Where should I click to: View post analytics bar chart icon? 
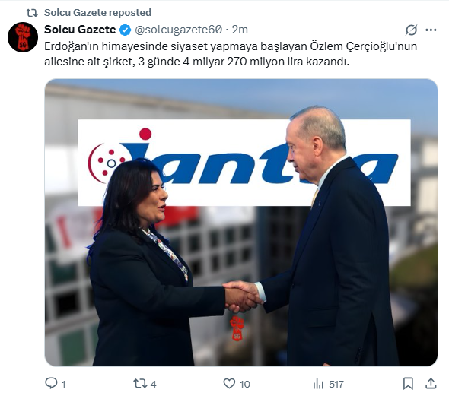[318, 384]
